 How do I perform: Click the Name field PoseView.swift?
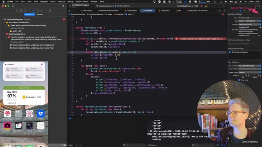(x=250, y=18)
